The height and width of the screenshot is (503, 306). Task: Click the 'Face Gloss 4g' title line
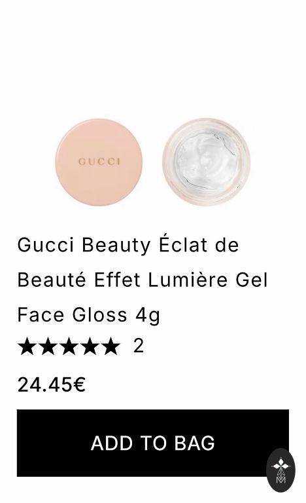click(x=89, y=315)
